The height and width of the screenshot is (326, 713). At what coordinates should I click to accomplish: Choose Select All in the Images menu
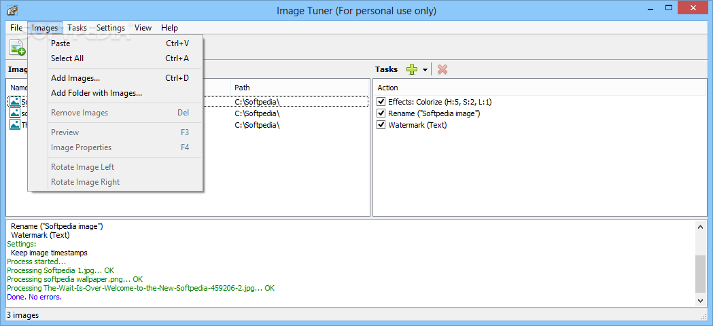[x=116, y=58]
